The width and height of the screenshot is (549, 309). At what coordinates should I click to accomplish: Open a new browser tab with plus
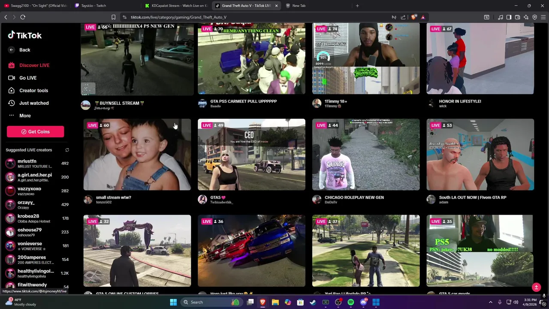(357, 6)
